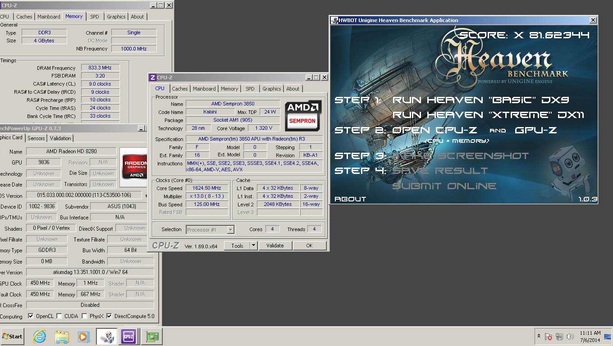This screenshot has width=613, height=346.
Task: Open the About tab in background CPU-Z window
Action: tap(137, 17)
